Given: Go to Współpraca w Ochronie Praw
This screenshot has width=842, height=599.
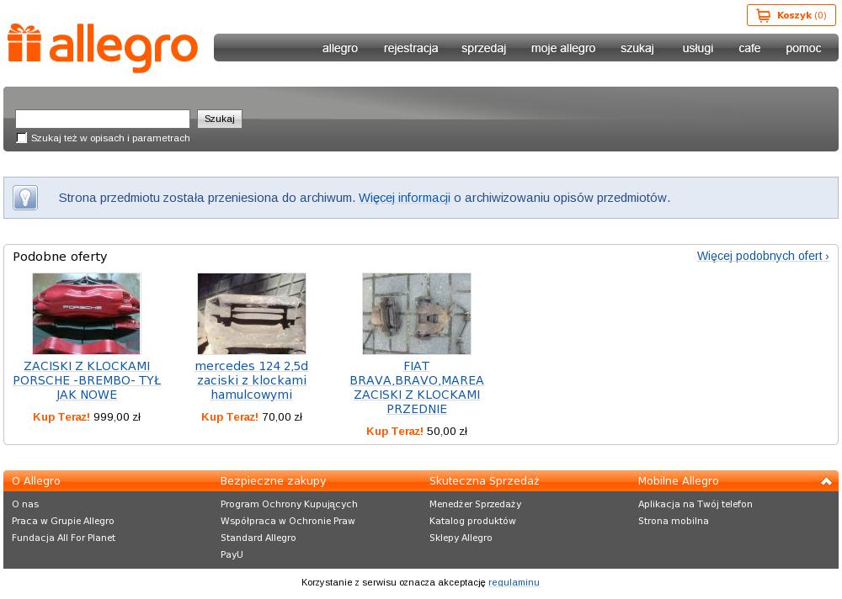Looking at the screenshot, I should tap(288, 521).
